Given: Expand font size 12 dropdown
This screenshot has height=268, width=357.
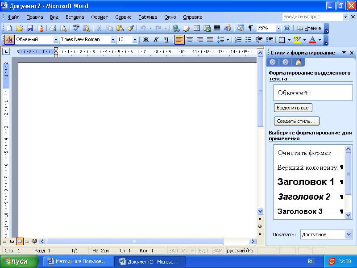Looking at the screenshot, I should (x=135, y=40).
